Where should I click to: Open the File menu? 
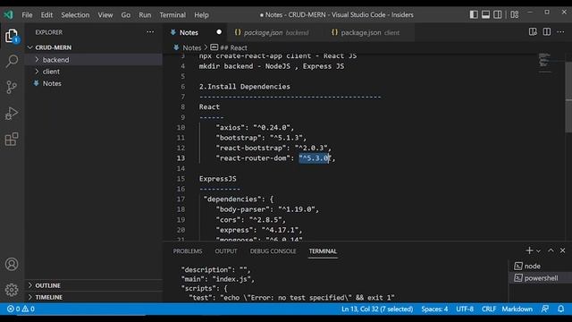point(27,15)
